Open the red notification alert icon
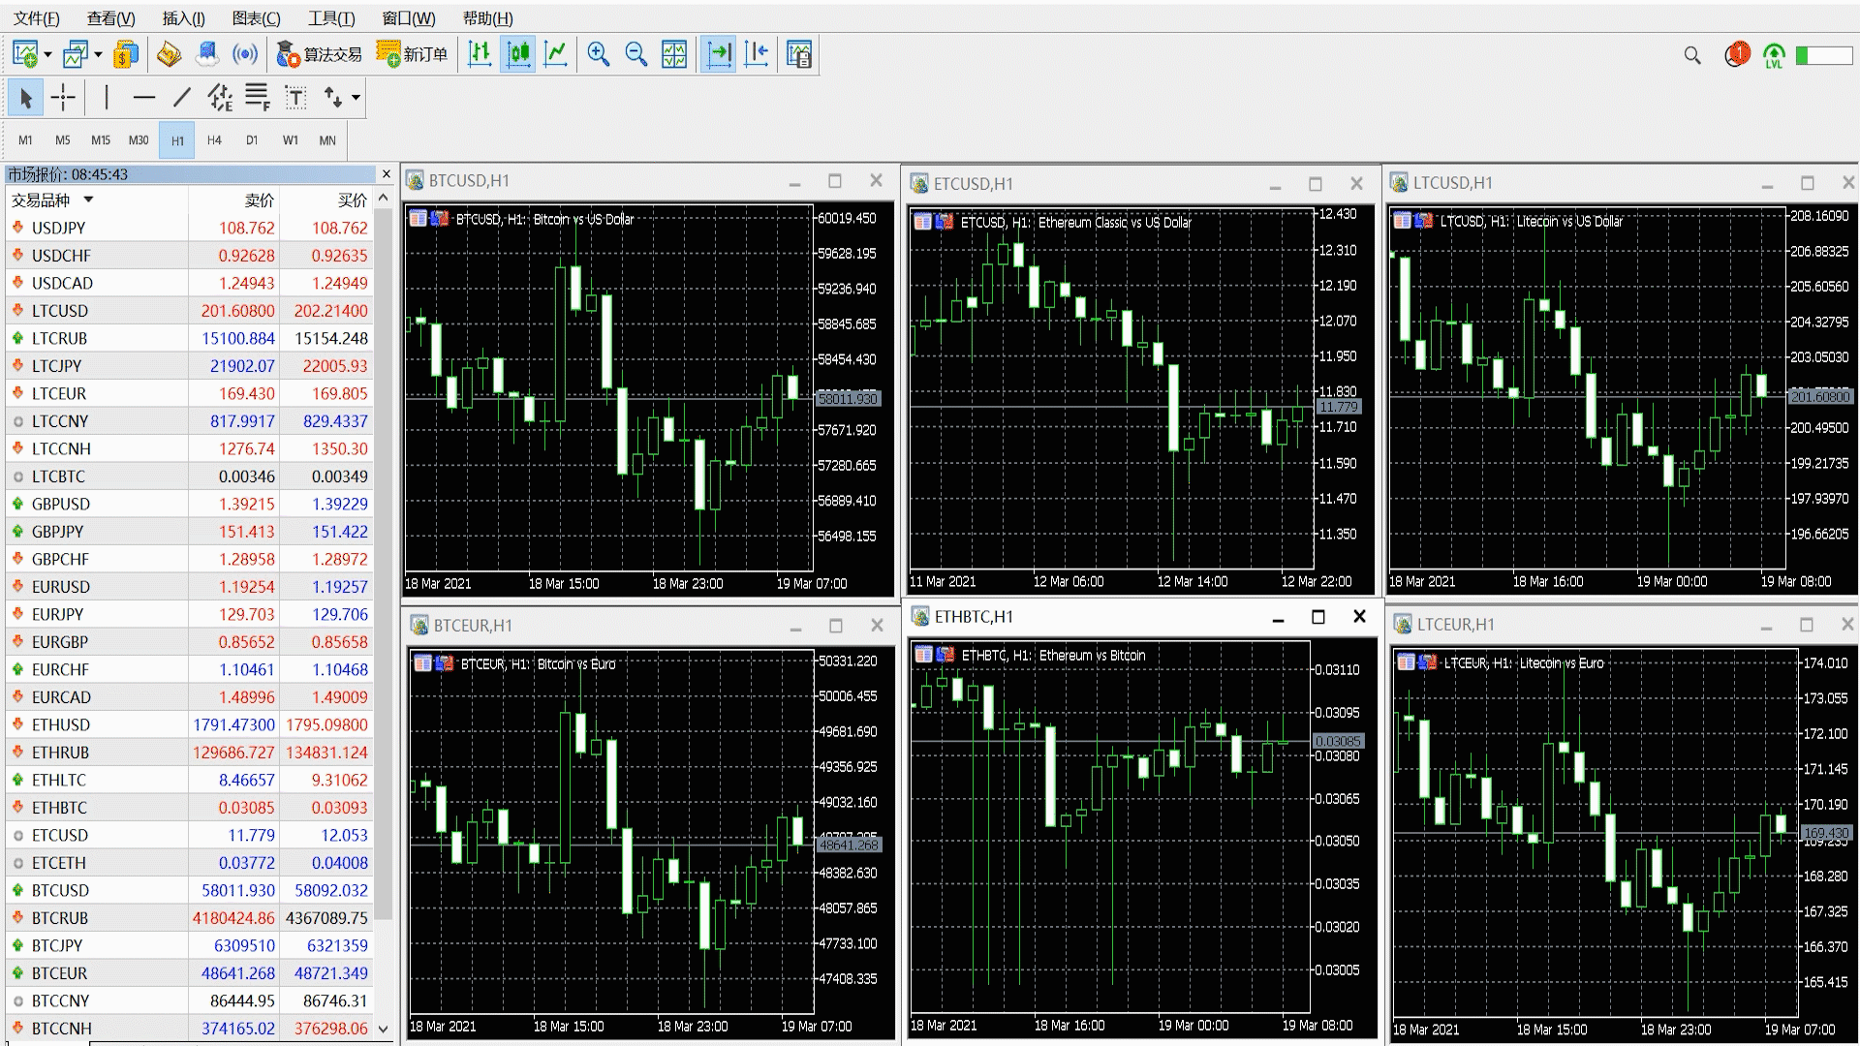 [x=1737, y=54]
